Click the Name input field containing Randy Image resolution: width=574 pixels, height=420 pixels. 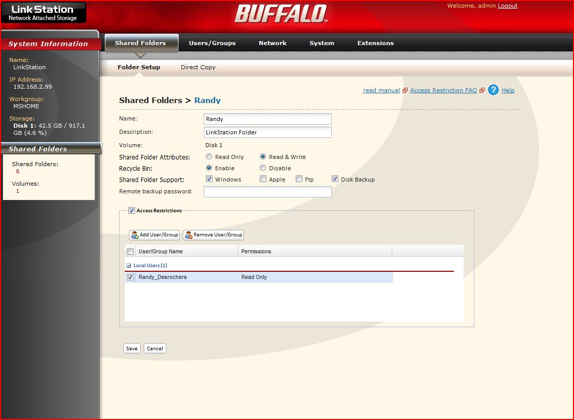click(267, 119)
